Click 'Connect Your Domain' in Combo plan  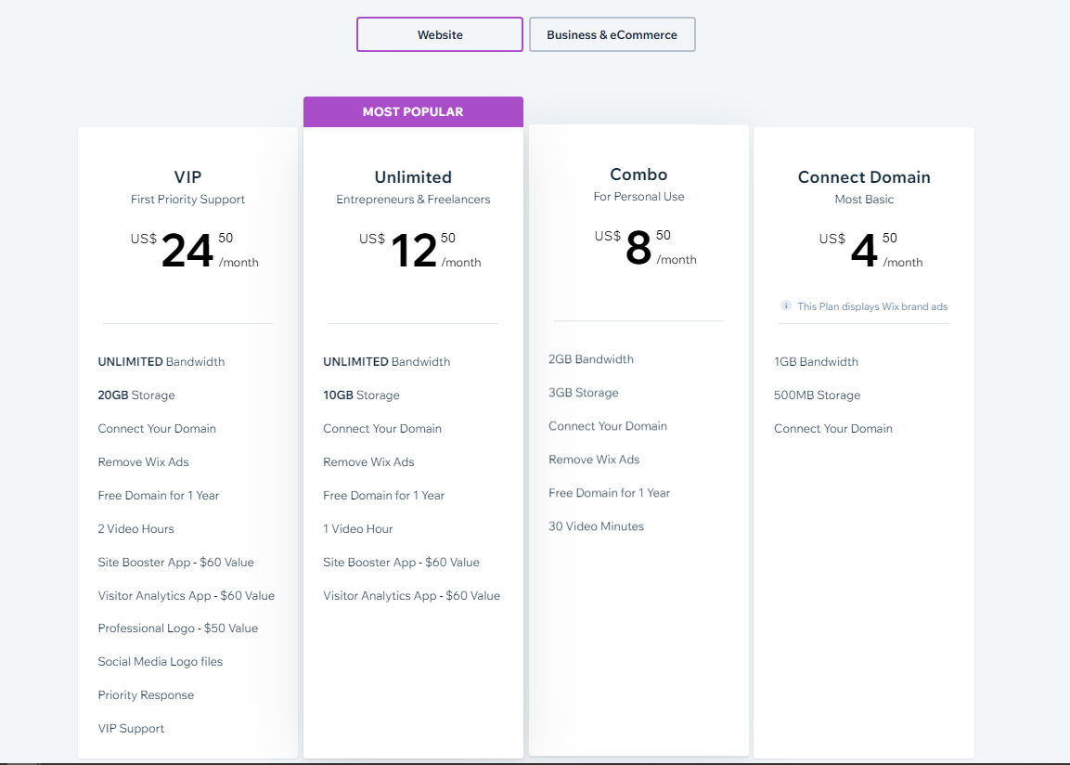(x=608, y=426)
